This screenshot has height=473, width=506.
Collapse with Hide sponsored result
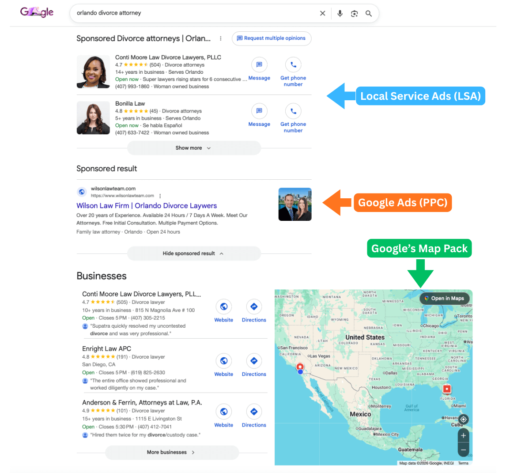(194, 254)
